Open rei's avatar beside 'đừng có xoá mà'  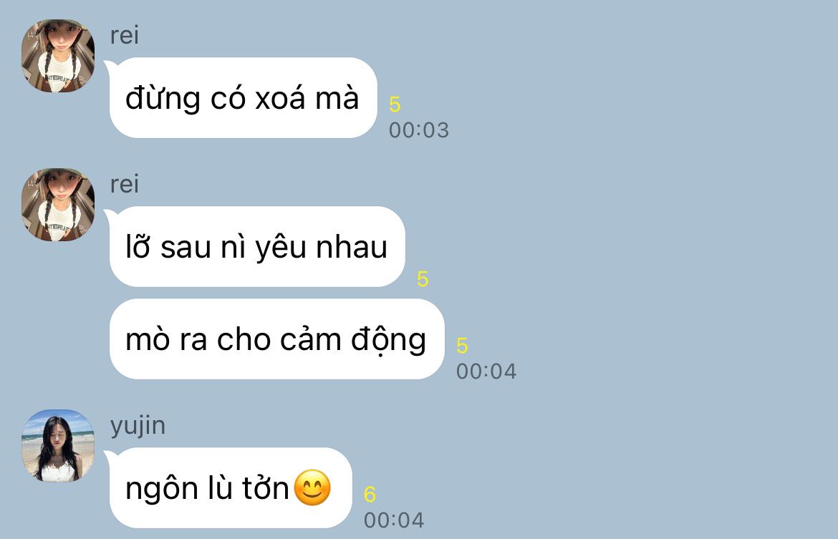pyautogui.click(x=58, y=56)
